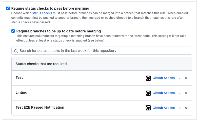Expand the Test E2E Passed Notification source dropdown

[x=180, y=108]
